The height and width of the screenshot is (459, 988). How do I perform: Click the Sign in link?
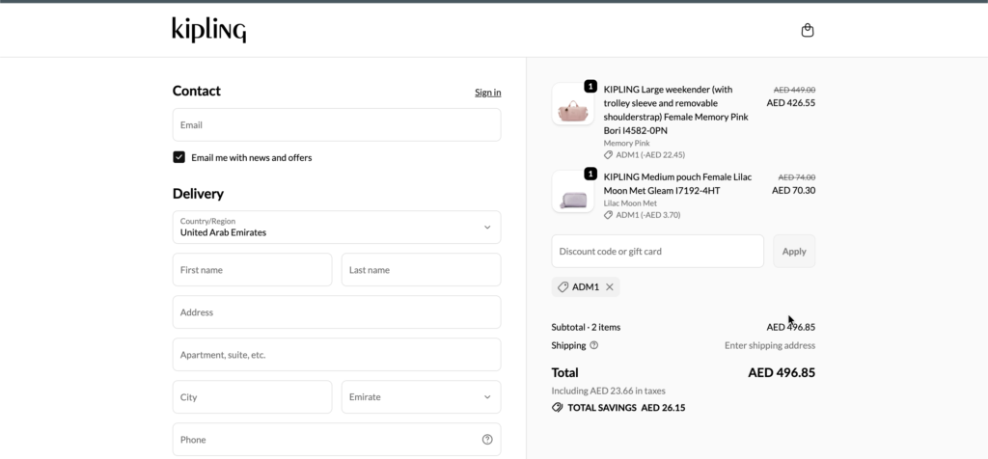pos(487,93)
